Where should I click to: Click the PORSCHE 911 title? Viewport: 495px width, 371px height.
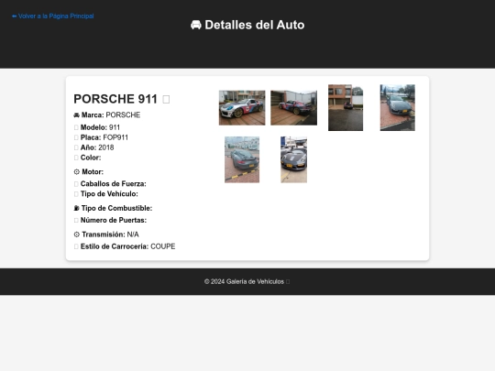(x=115, y=99)
